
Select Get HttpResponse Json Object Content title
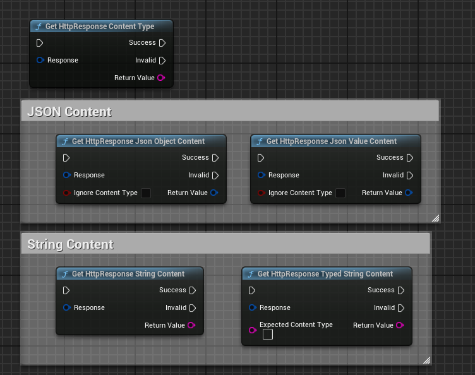138,141
